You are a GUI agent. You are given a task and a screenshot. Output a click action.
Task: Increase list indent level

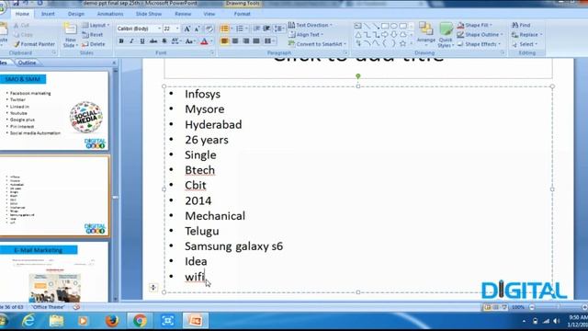click(266, 29)
